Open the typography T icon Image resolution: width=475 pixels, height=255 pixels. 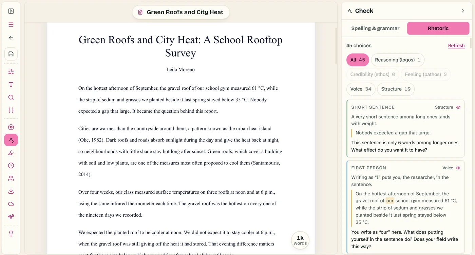(x=11, y=85)
